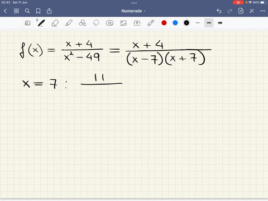Undo the last stroke

click(x=219, y=11)
